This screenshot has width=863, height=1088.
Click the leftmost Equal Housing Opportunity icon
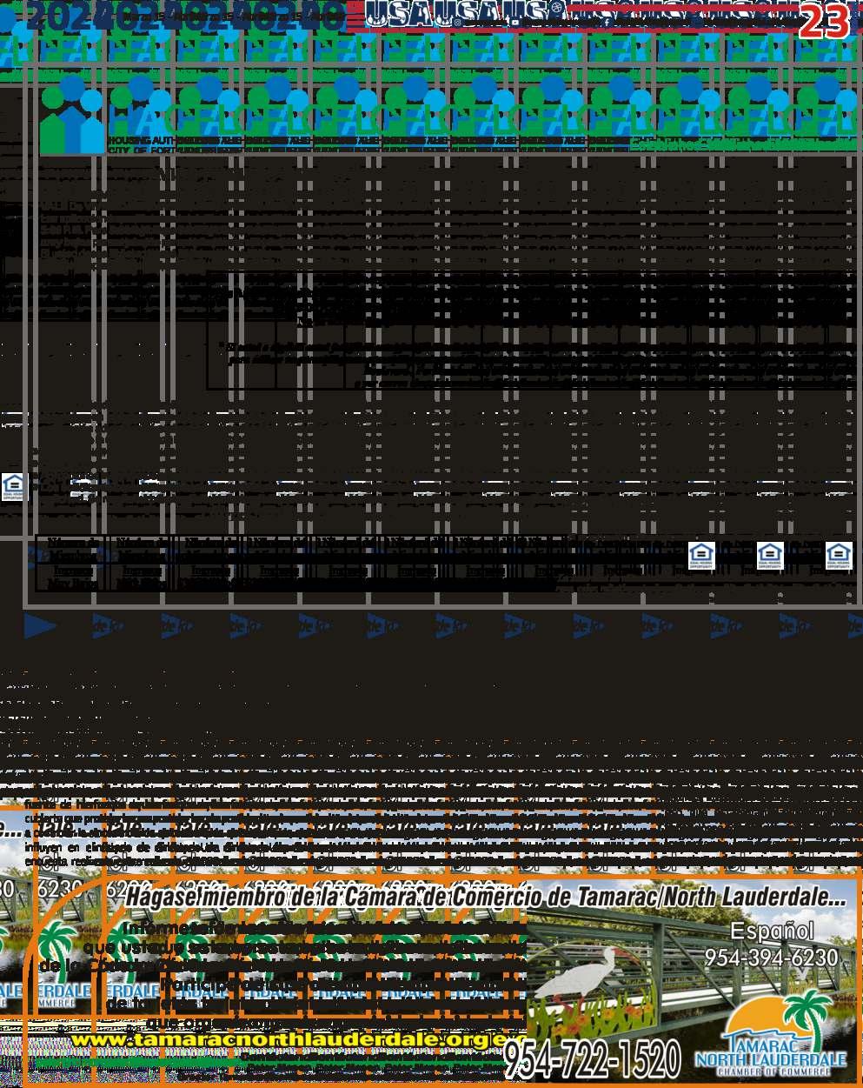click(x=13, y=487)
